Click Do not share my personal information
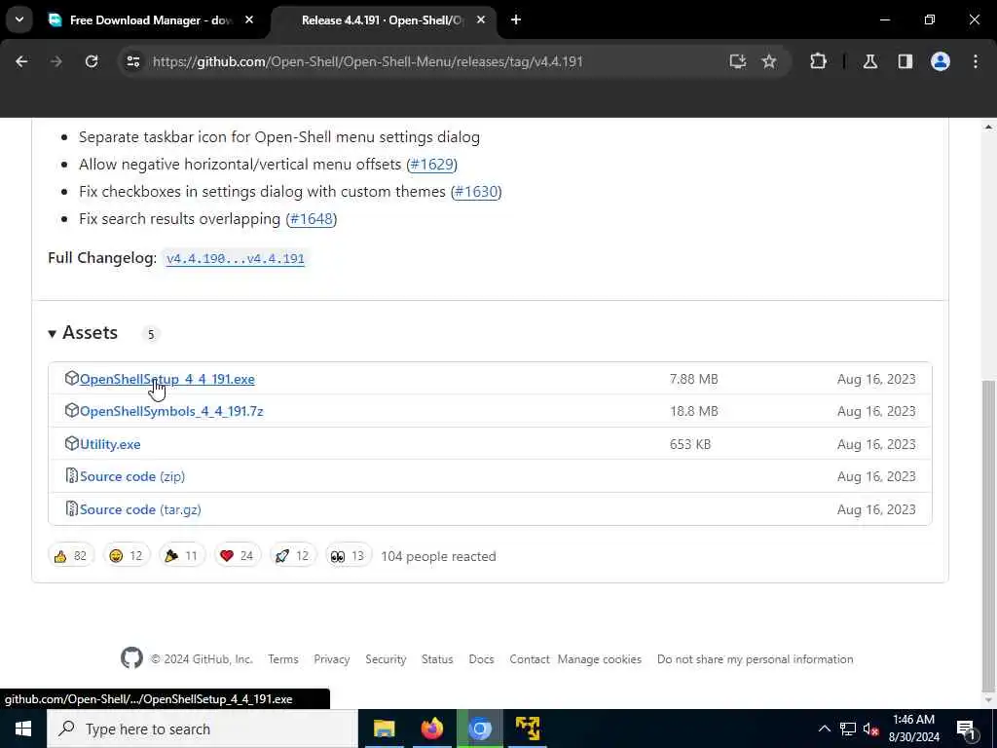Viewport: 997px width, 748px height. [756, 659]
